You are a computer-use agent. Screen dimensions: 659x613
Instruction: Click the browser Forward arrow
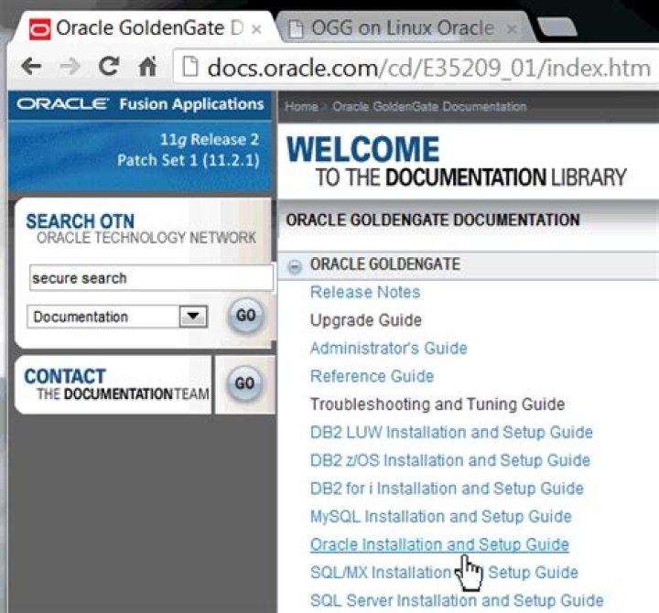[70, 67]
